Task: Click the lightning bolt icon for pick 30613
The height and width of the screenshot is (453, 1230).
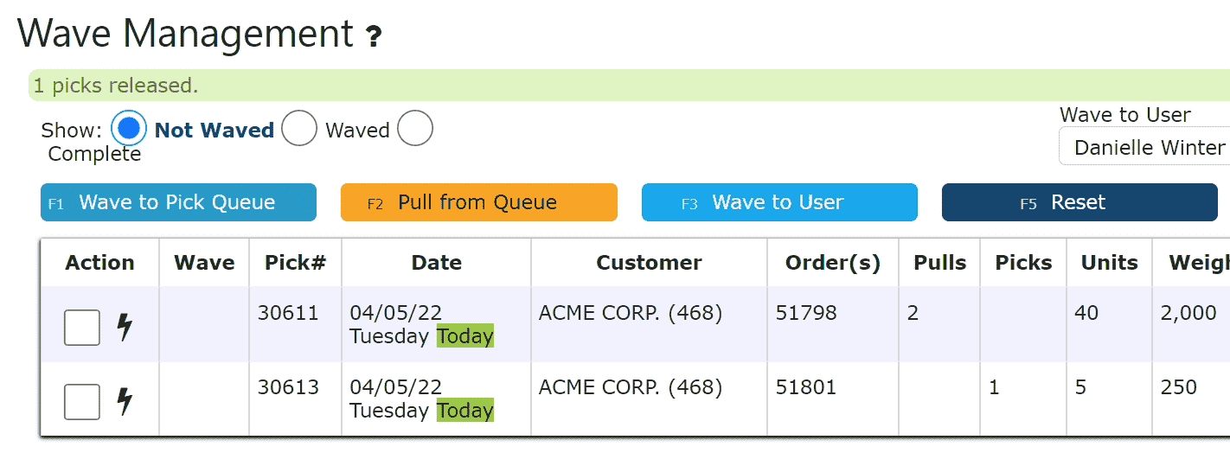Action: coord(125,401)
